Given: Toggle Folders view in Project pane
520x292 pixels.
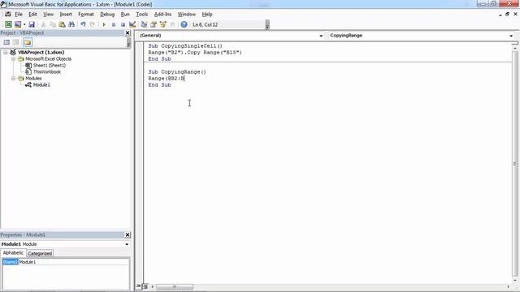Looking at the screenshot, I should pos(28,42).
